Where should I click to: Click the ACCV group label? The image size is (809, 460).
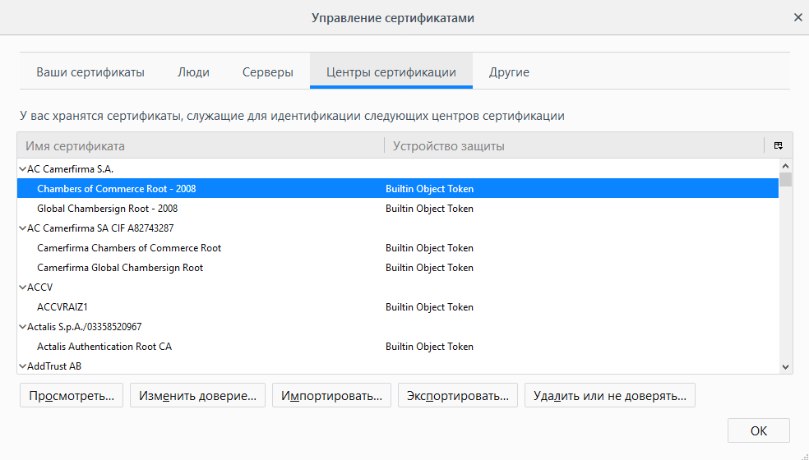[x=39, y=287]
